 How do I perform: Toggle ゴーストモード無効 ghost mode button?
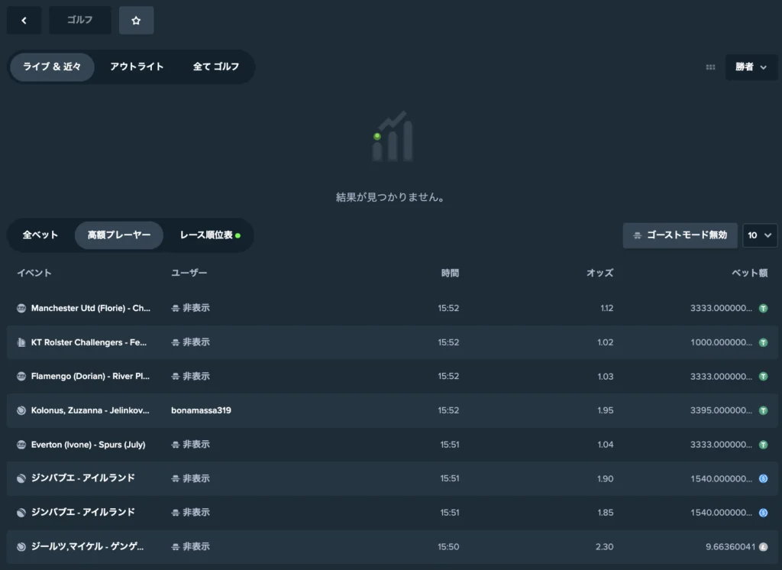tap(680, 235)
